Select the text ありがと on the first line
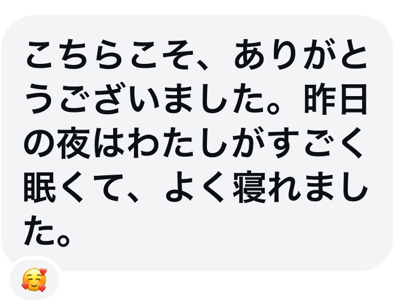Screen dimensions: 405x303 click(301, 55)
